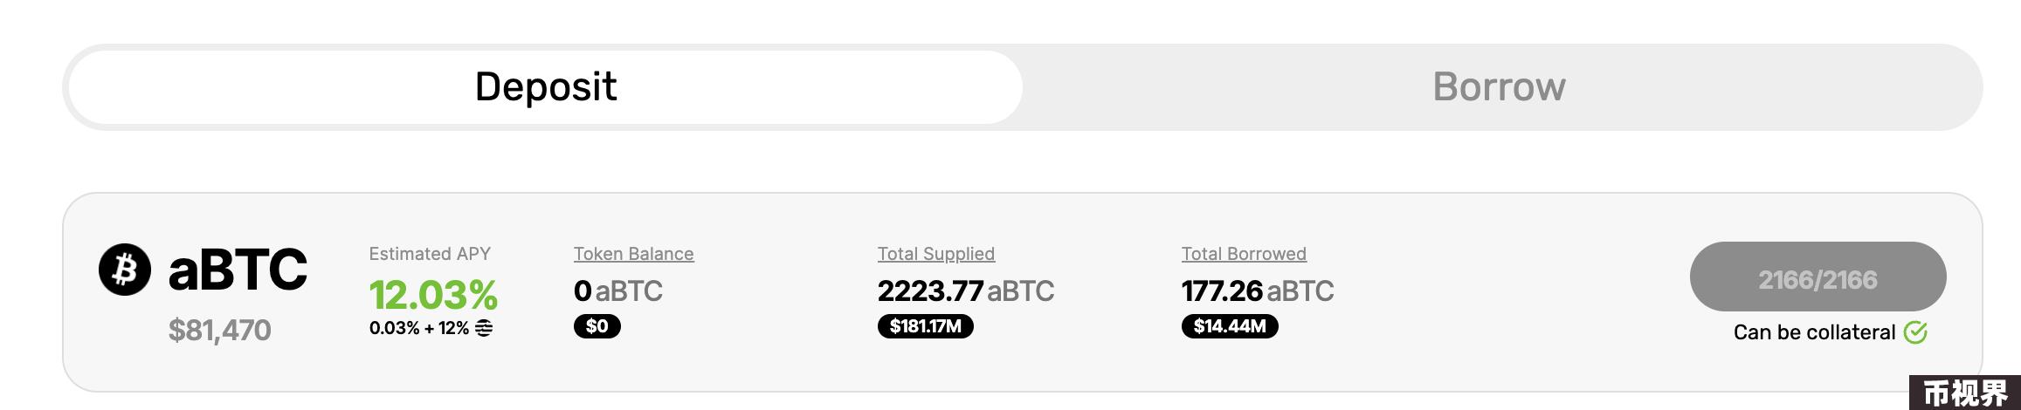This screenshot has height=410, width=2021.
Task: Click the 0.03% + 12% APY breakdown
Action: (x=418, y=328)
